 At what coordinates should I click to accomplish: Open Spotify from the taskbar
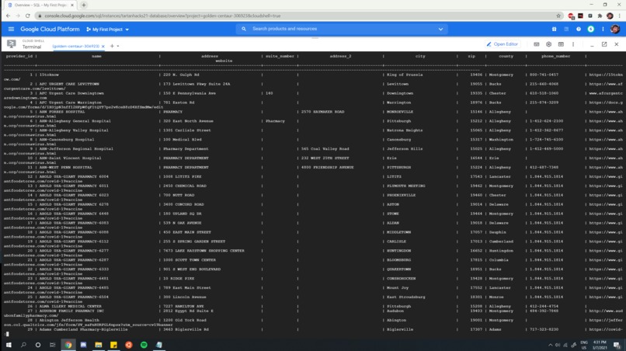[144, 345]
